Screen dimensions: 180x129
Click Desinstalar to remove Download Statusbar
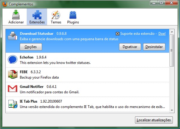[x=154, y=47]
